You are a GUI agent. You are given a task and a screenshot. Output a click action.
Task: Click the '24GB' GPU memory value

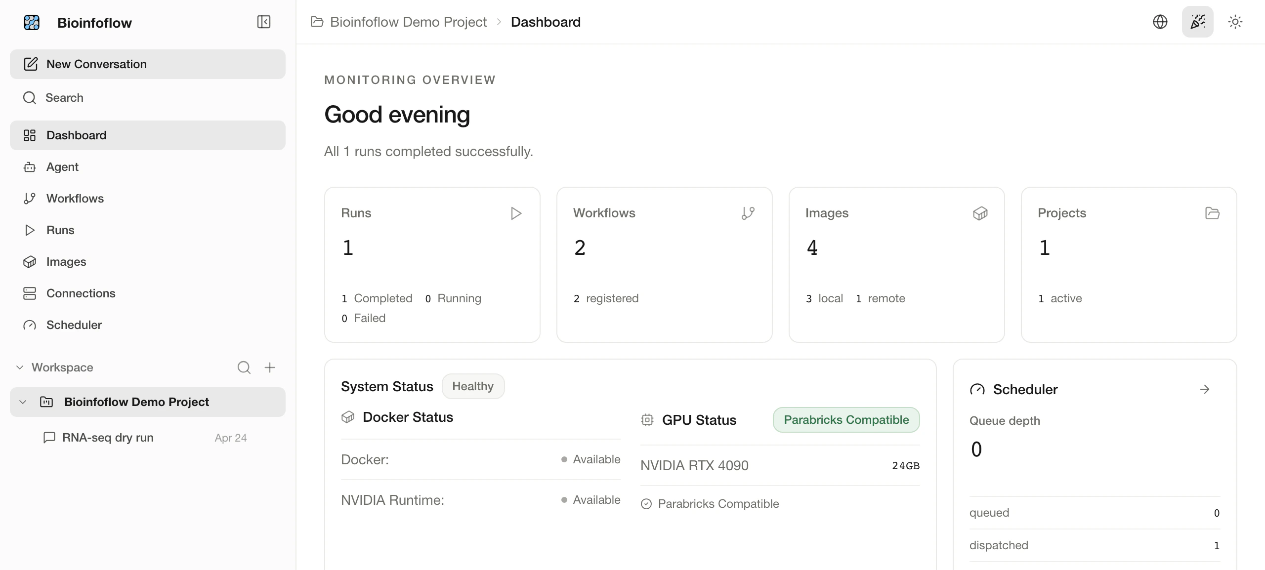(906, 466)
